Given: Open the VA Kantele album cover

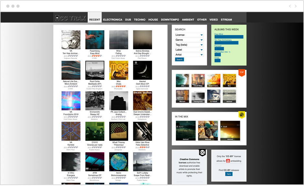Looking at the screenshot, I should point(71,131).
